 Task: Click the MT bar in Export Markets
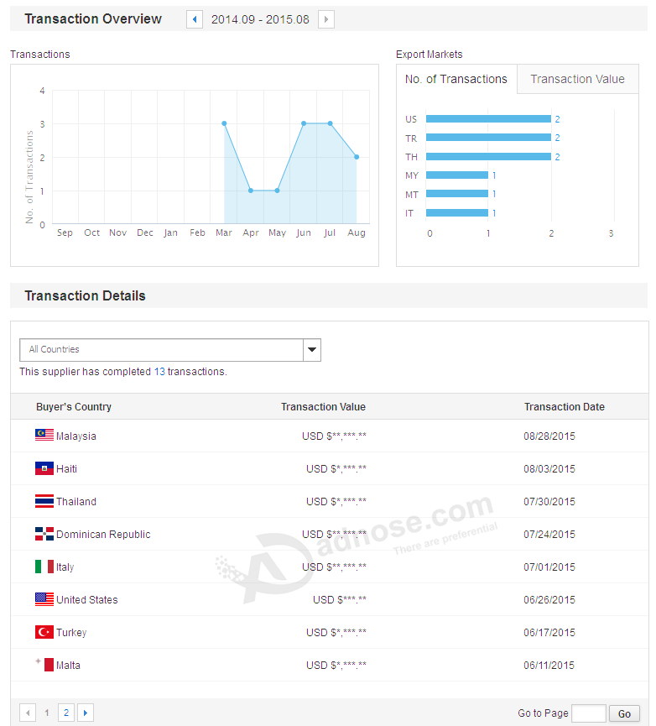457,194
